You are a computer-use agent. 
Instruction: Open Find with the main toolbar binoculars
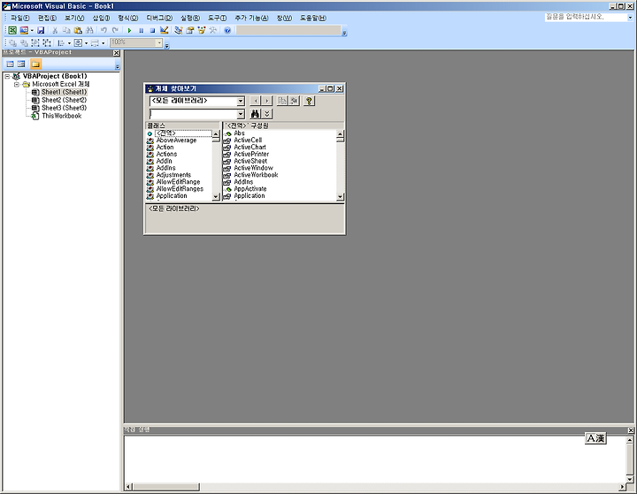point(89,30)
